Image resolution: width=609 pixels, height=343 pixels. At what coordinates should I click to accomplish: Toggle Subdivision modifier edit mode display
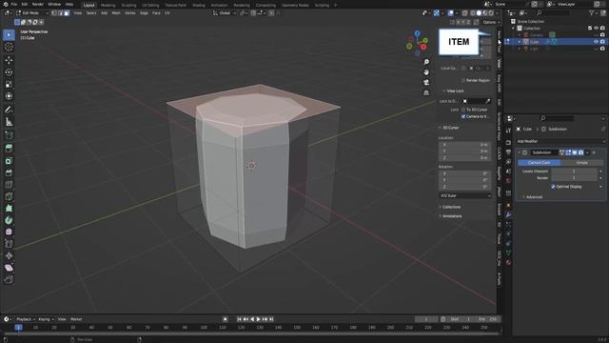[x=568, y=152]
